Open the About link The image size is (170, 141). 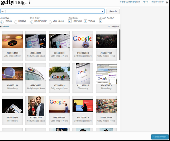coord(146,2)
